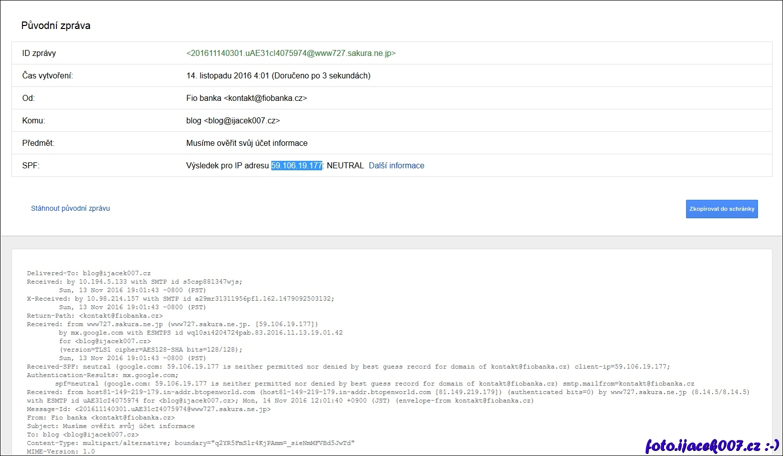This screenshot has width=783, height=456.
Task: Click the recipient value 'blog <blog@ijacek007.cz>'
Action: pyautogui.click(x=233, y=120)
